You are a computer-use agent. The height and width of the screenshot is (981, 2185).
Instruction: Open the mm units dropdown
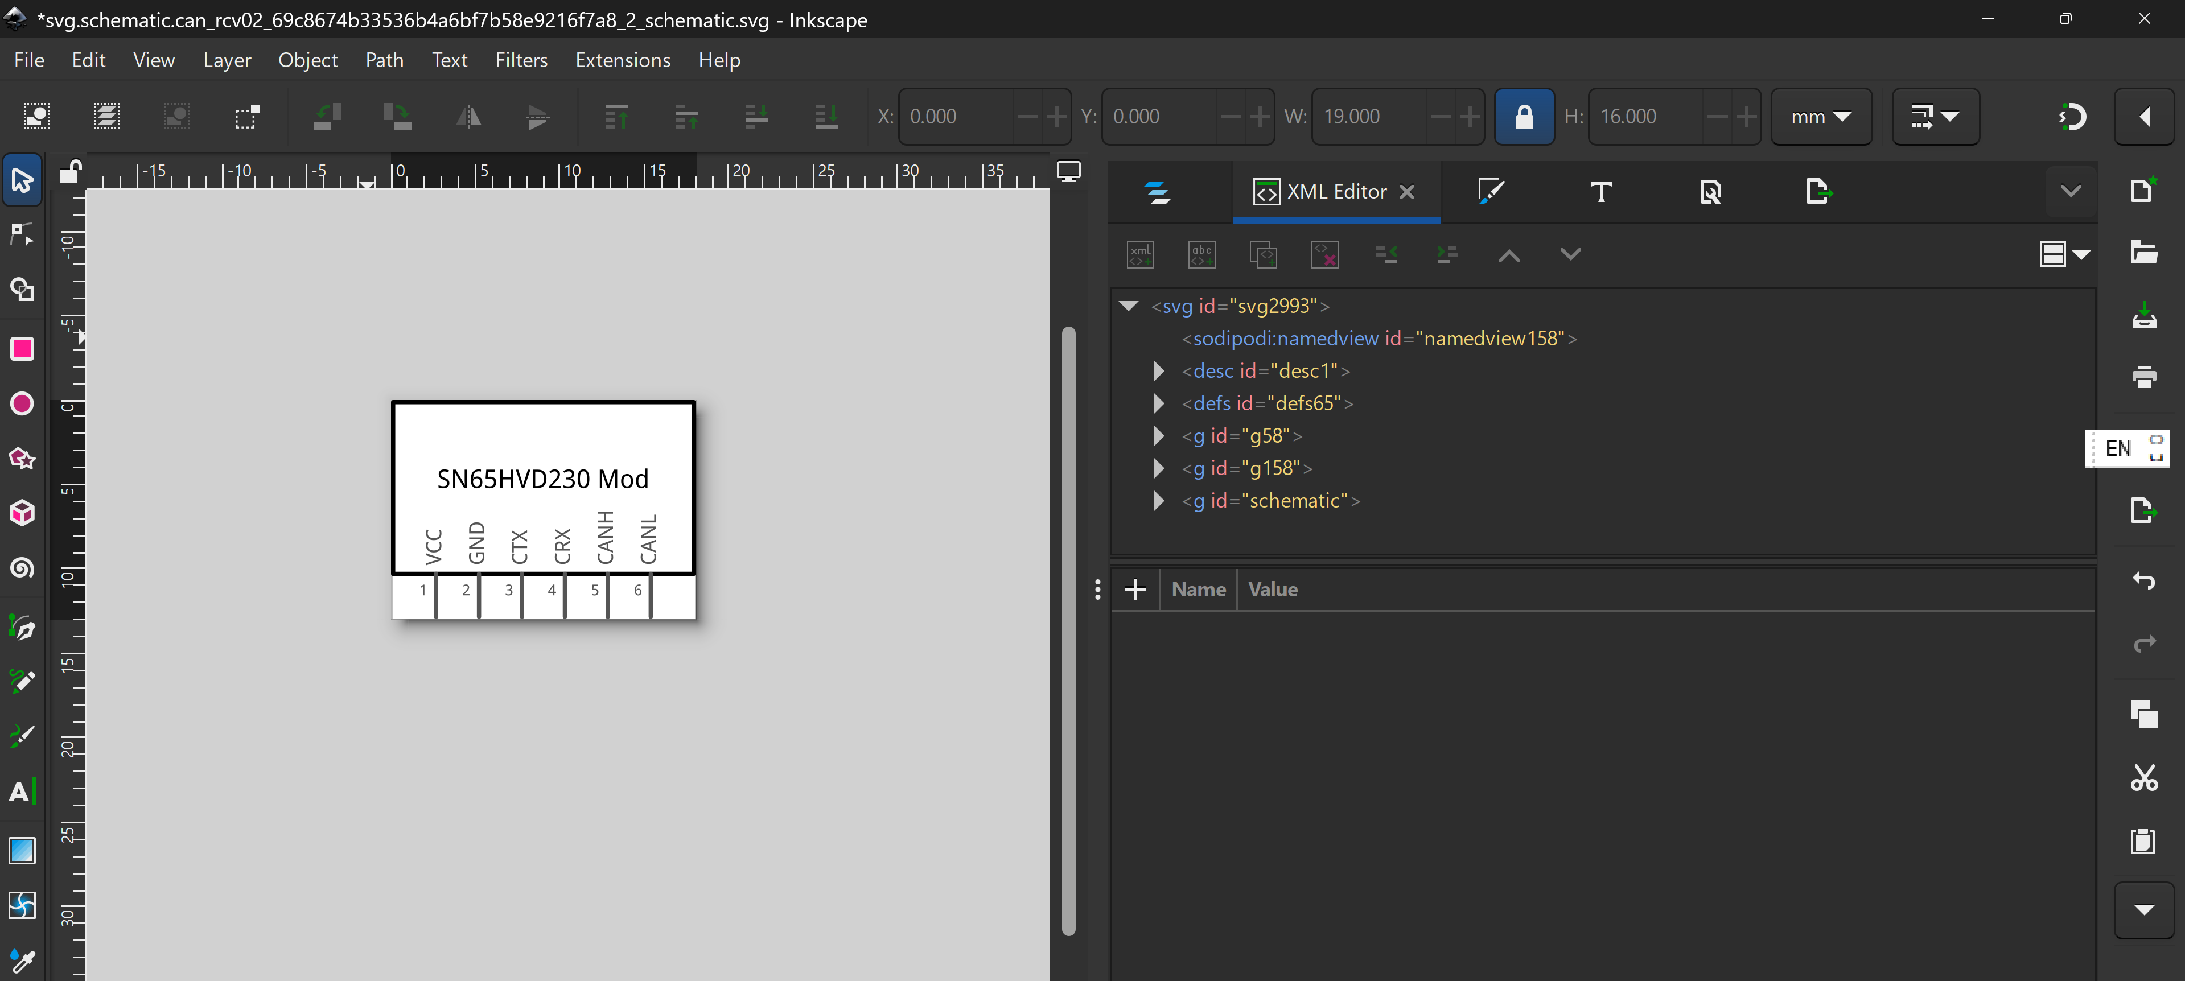1820,117
